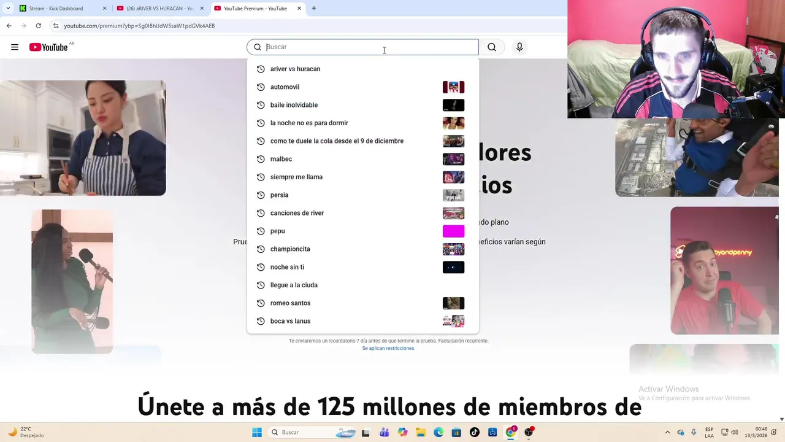Close the YouTube Premium tab
785x442 pixels.
(x=299, y=9)
